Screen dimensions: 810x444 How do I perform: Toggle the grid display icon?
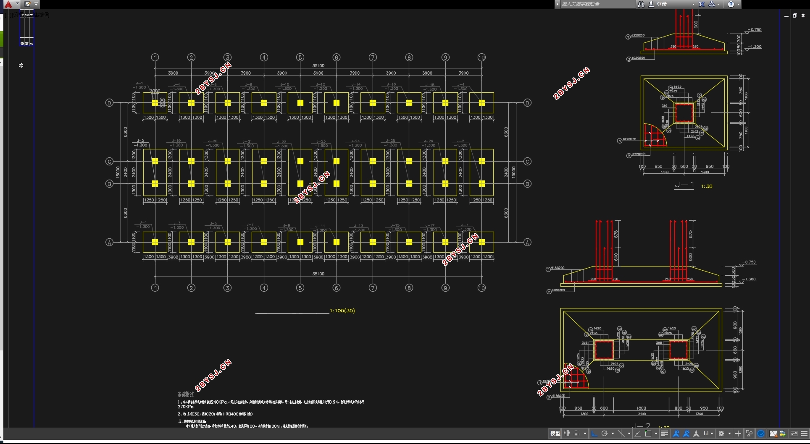(x=567, y=434)
